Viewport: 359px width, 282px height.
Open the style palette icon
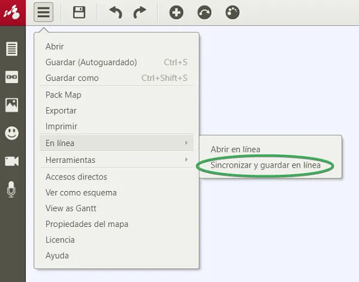tap(232, 13)
